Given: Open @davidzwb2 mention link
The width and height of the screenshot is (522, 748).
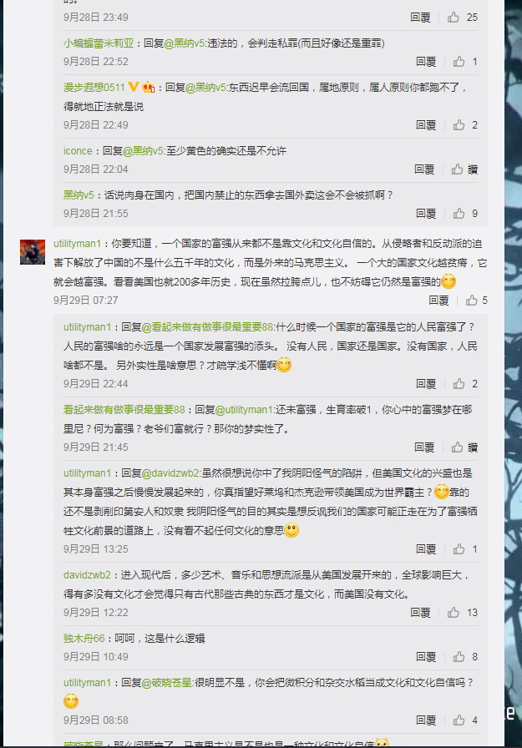Looking at the screenshot, I should click(x=170, y=473).
